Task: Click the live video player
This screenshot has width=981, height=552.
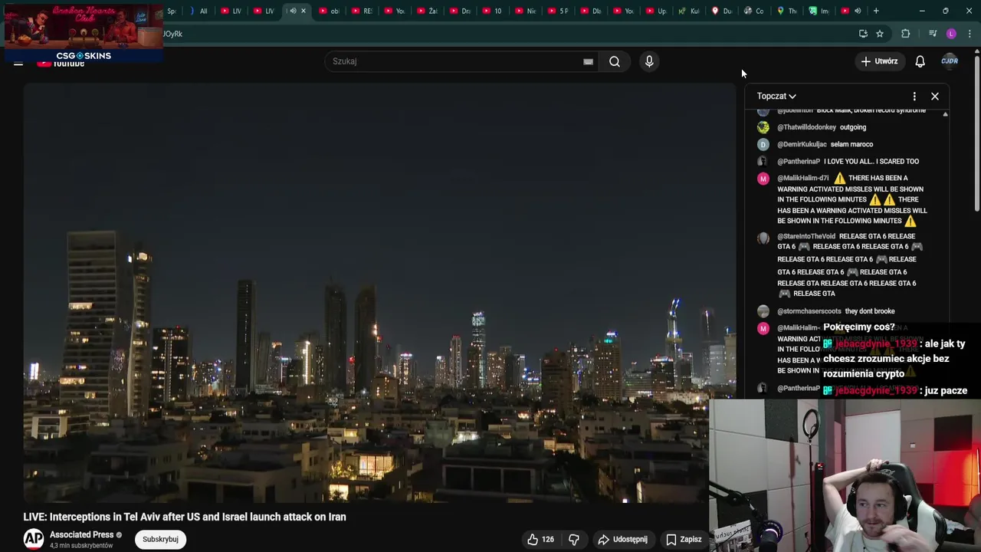Action: [x=379, y=293]
